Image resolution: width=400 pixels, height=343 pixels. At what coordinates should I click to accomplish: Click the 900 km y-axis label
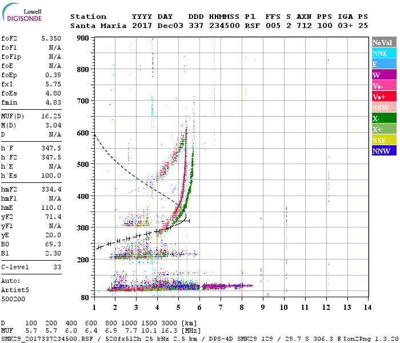click(x=83, y=38)
